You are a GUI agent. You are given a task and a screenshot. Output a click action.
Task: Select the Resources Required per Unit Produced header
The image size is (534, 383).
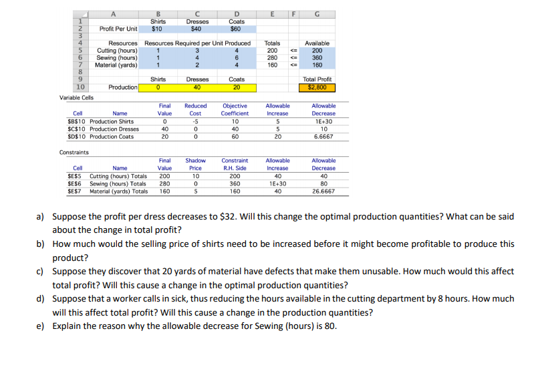pos(198,43)
